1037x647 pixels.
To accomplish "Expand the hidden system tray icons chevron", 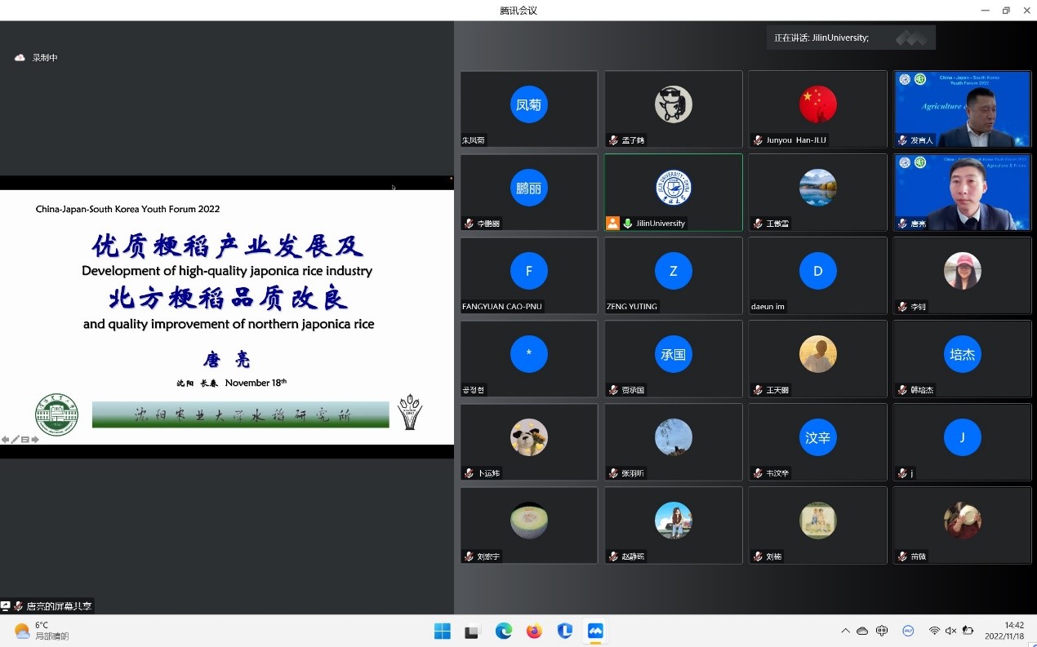I will pos(845,631).
